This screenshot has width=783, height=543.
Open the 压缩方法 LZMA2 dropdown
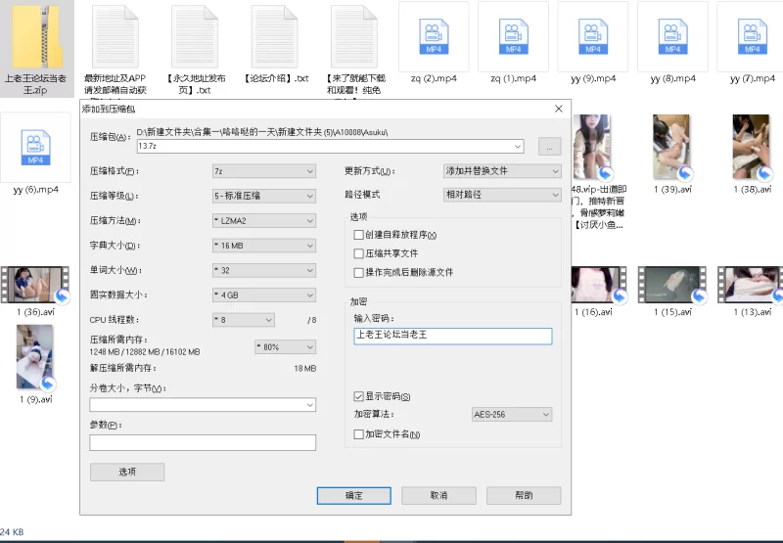263,220
